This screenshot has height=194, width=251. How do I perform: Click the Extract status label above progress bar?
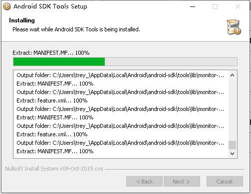[51, 53]
